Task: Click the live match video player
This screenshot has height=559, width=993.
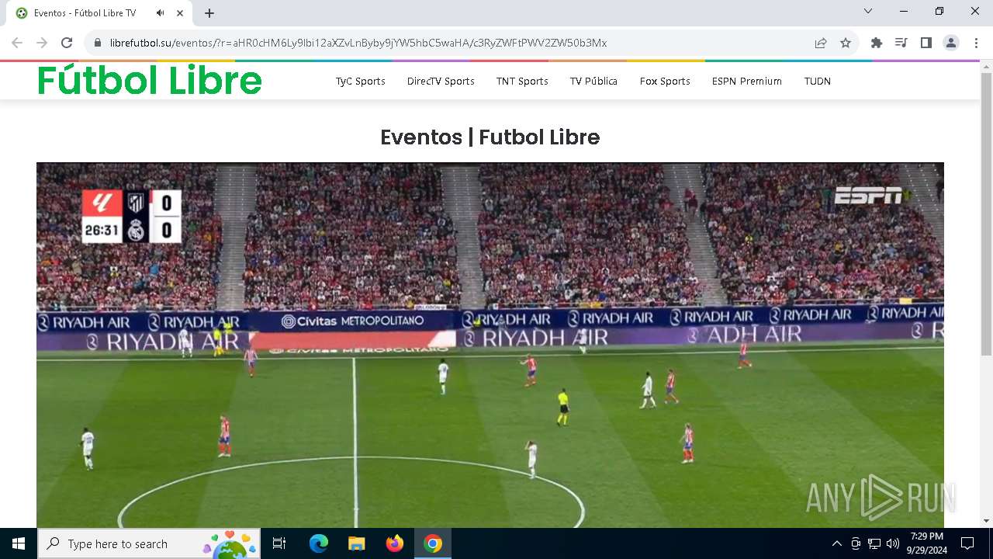Action: pyautogui.click(x=490, y=345)
